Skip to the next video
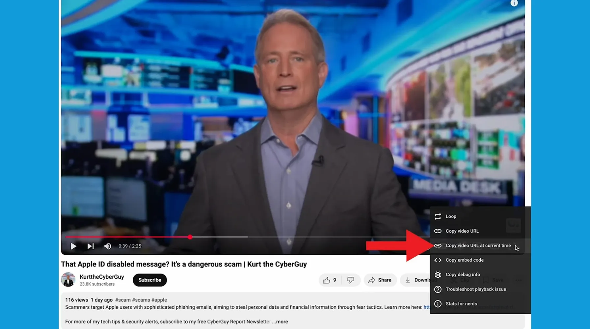Screen dimensions: 590x329 tap(91, 246)
